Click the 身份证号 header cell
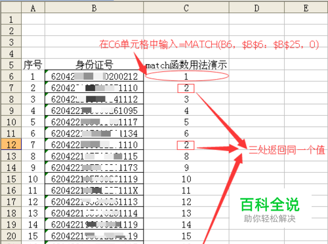Viewport: 328px width, 244px height. pos(94,65)
